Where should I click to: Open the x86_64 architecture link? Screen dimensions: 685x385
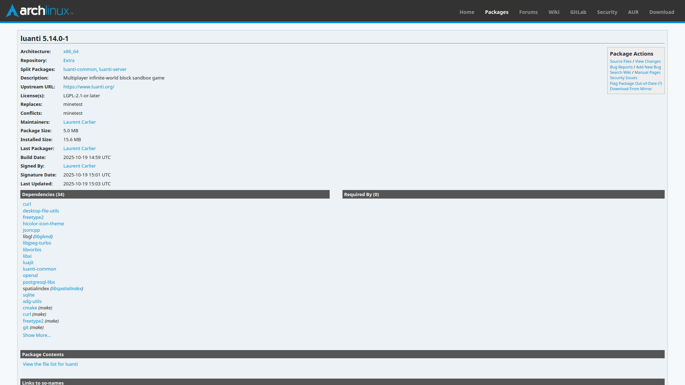coord(71,52)
